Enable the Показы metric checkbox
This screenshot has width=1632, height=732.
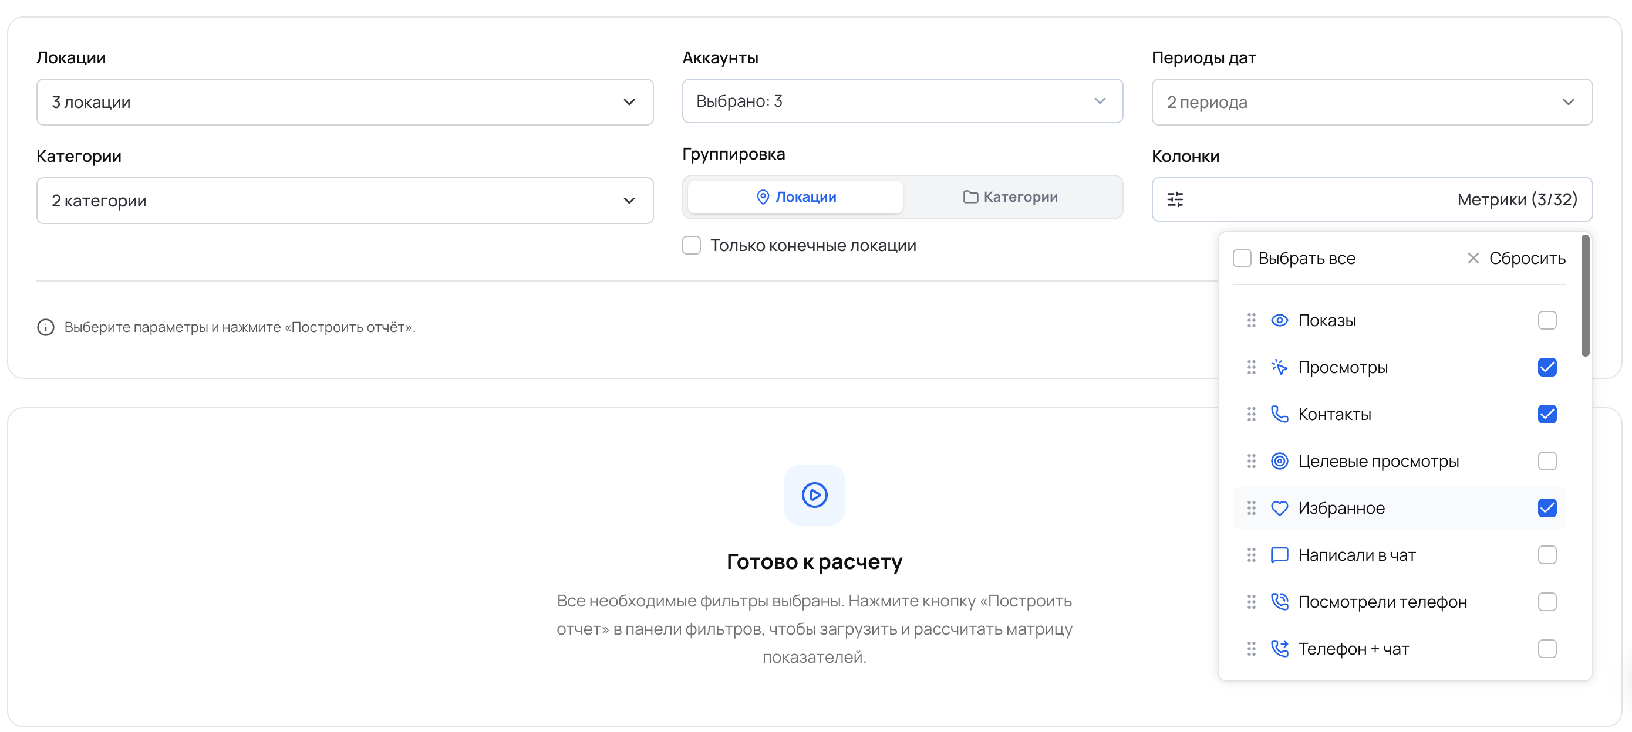[1546, 320]
